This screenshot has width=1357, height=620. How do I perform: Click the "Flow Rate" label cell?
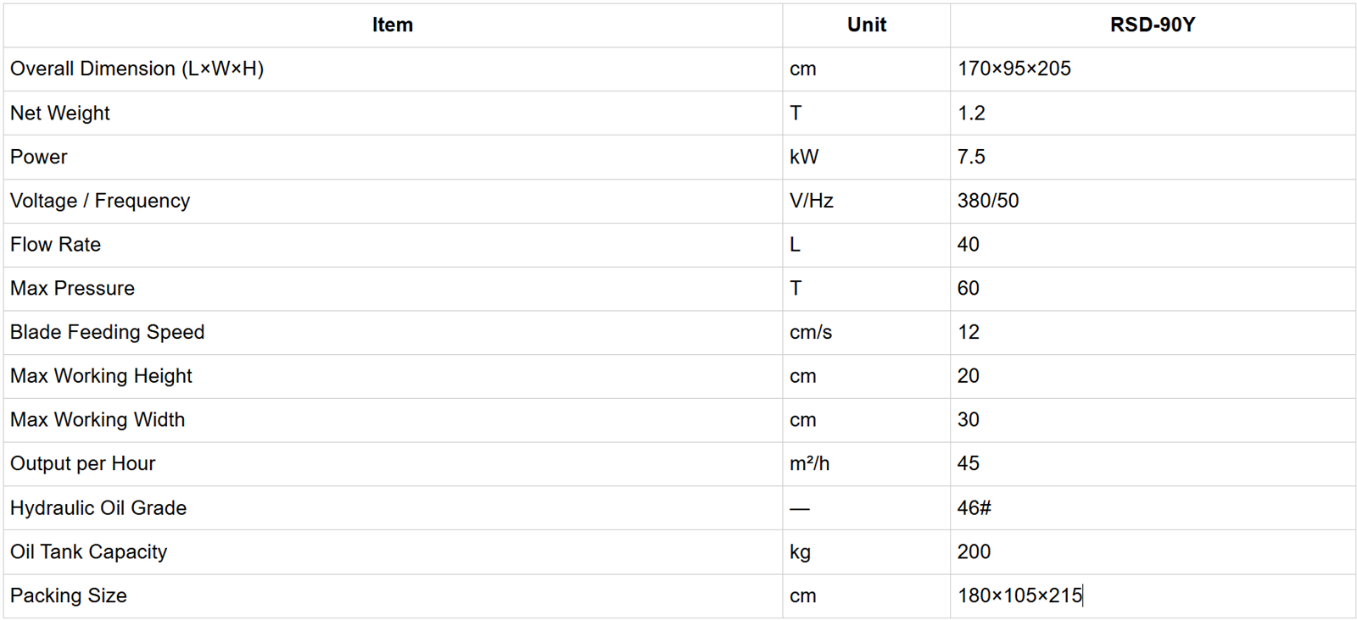click(x=56, y=245)
